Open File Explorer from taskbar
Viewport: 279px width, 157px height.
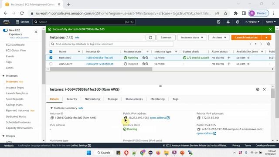tap(166, 153)
